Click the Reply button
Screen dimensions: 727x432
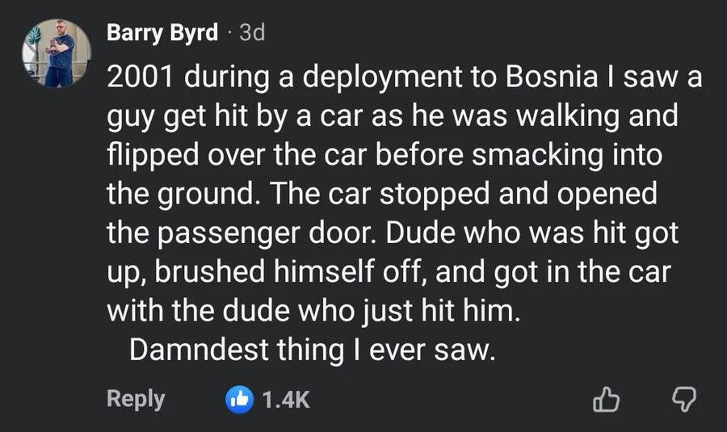click(135, 399)
